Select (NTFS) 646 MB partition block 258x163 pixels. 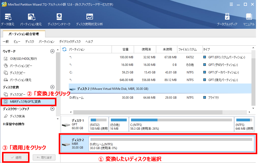tap(244, 124)
